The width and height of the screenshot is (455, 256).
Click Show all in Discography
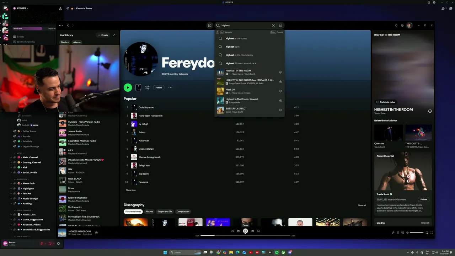(x=362, y=205)
